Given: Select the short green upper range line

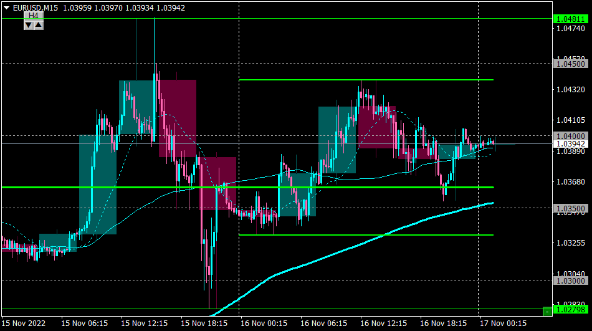Looking at the screenshot, I should point(366,80).
